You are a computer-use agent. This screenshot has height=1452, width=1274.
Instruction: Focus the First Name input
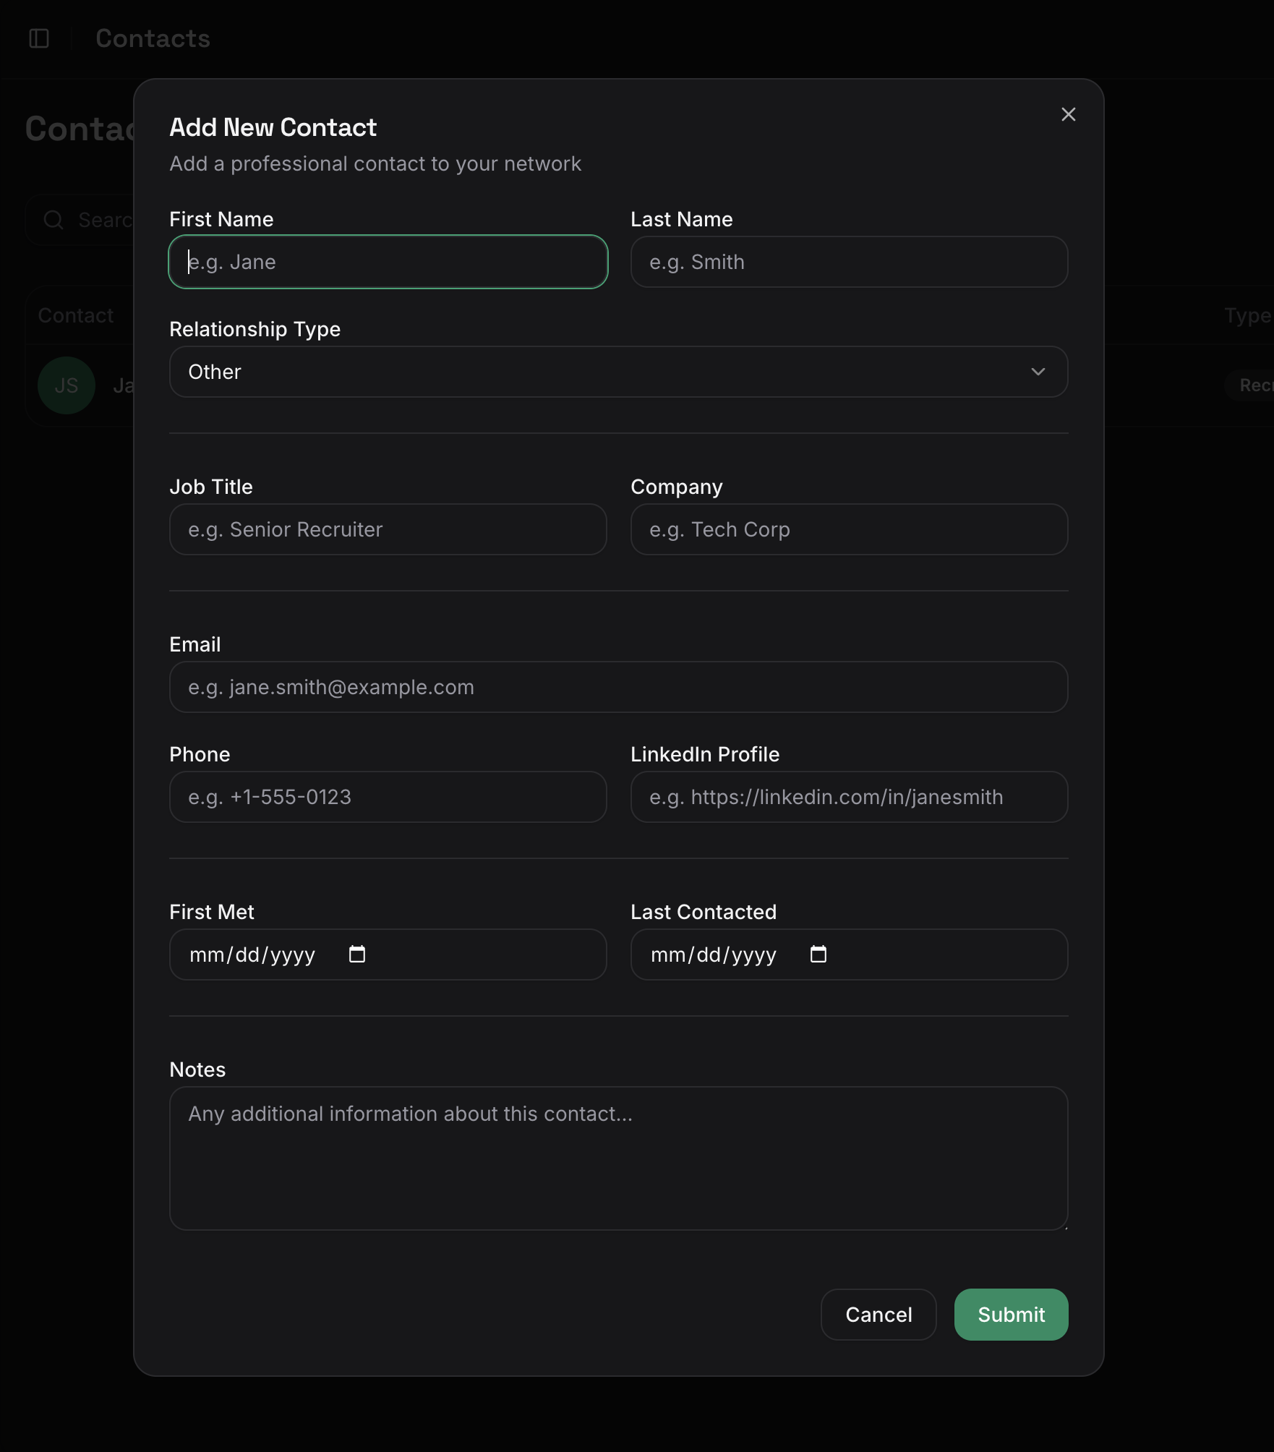pyautogui.click(x=388, y=262)
